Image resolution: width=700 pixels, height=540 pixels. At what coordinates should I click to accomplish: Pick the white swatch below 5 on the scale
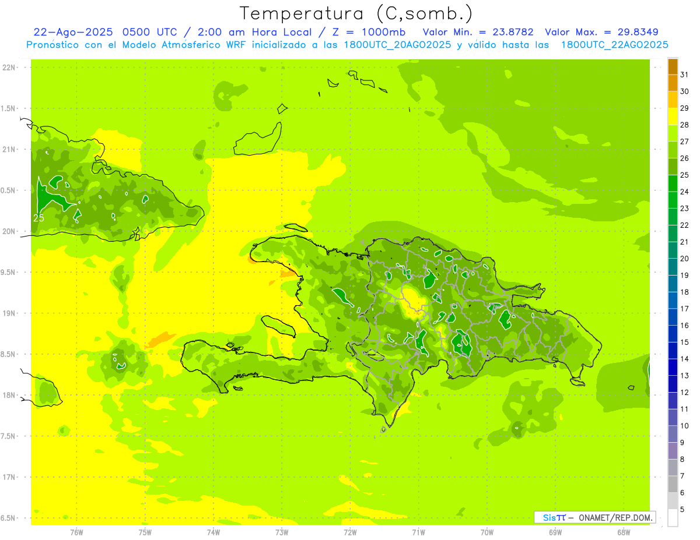coord(673,518)
